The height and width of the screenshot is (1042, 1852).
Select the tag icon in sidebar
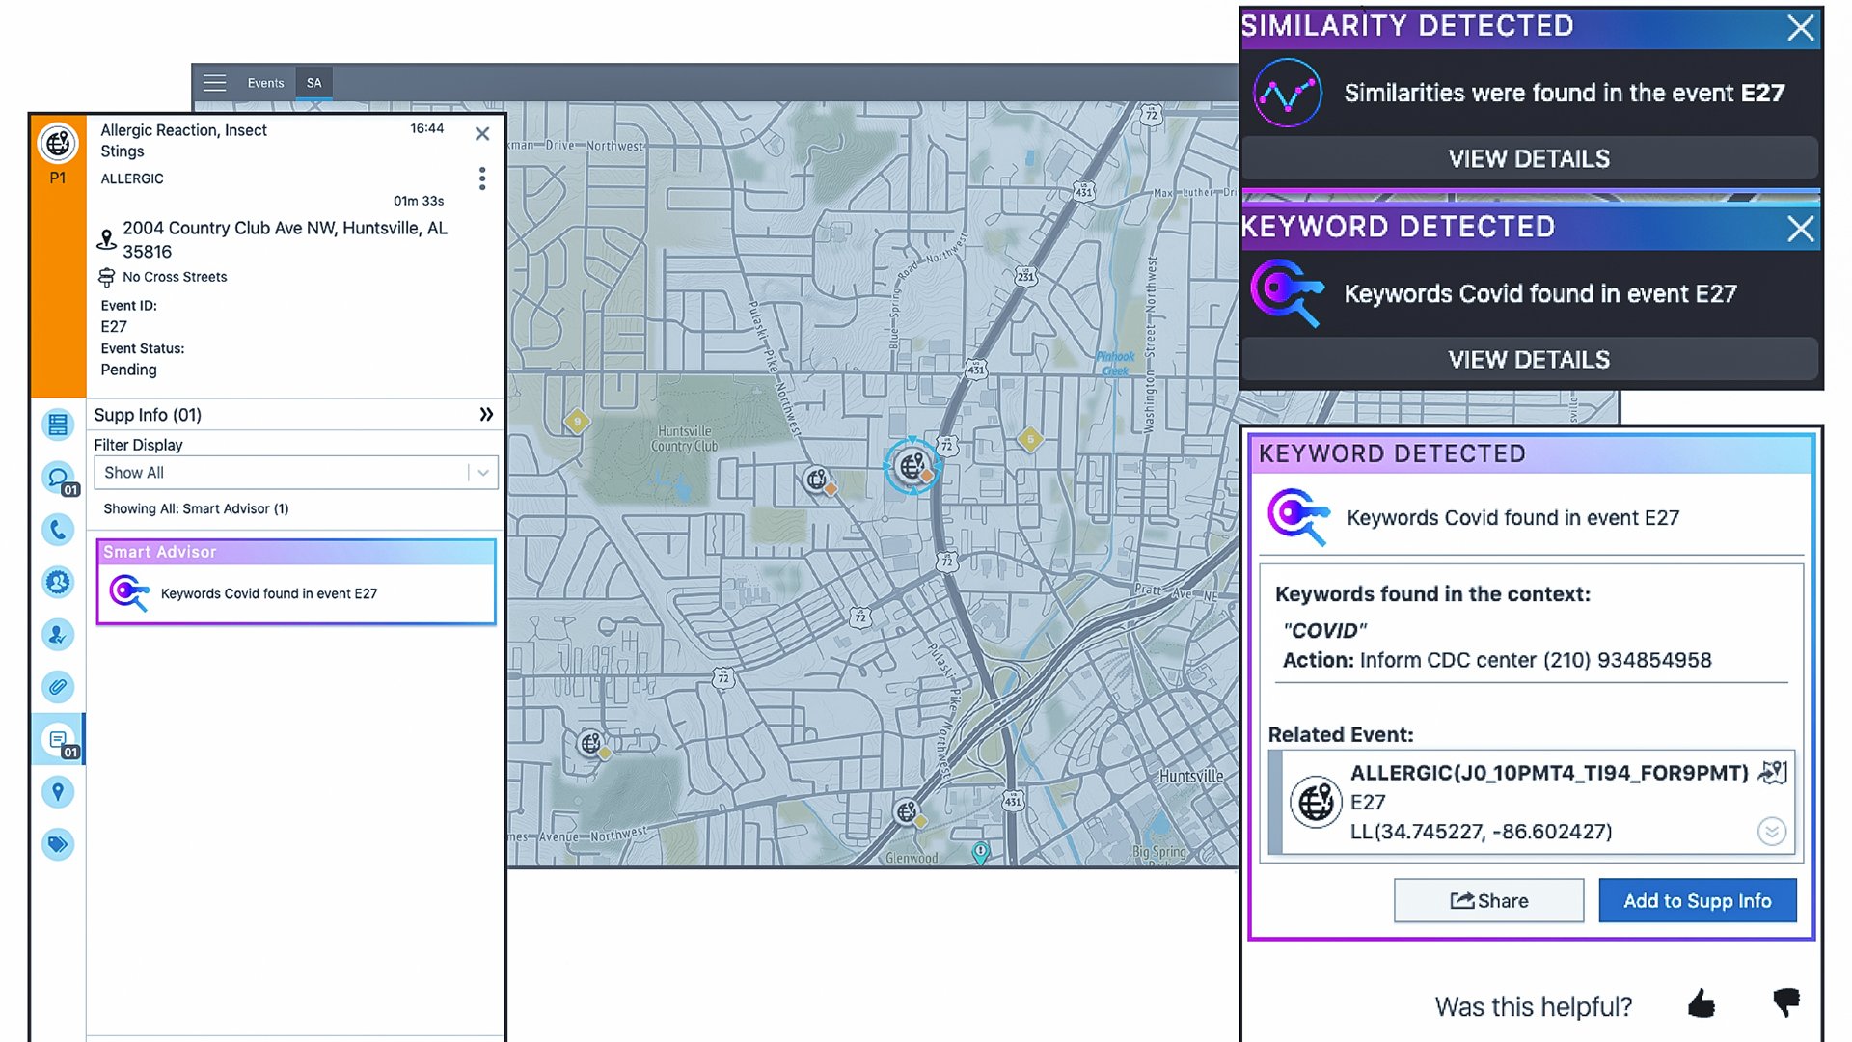coord(58,844)
